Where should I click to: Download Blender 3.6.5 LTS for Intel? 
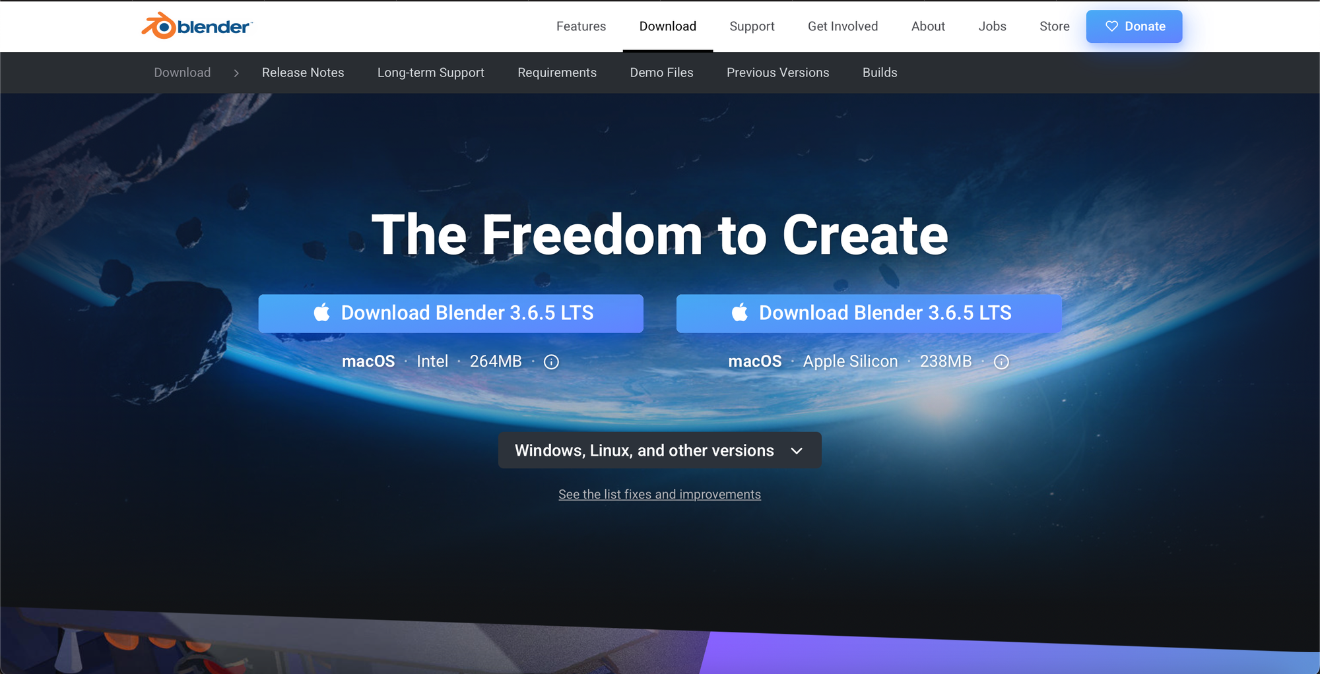[x=451, y=313]
